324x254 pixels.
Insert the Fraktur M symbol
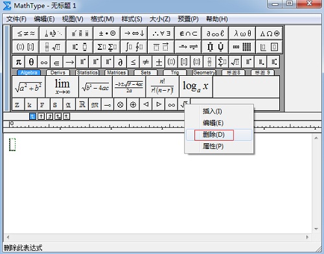click(95, 104)
